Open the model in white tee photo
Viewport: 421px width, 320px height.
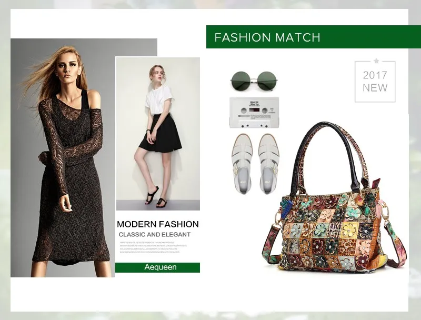pos(158,134)
